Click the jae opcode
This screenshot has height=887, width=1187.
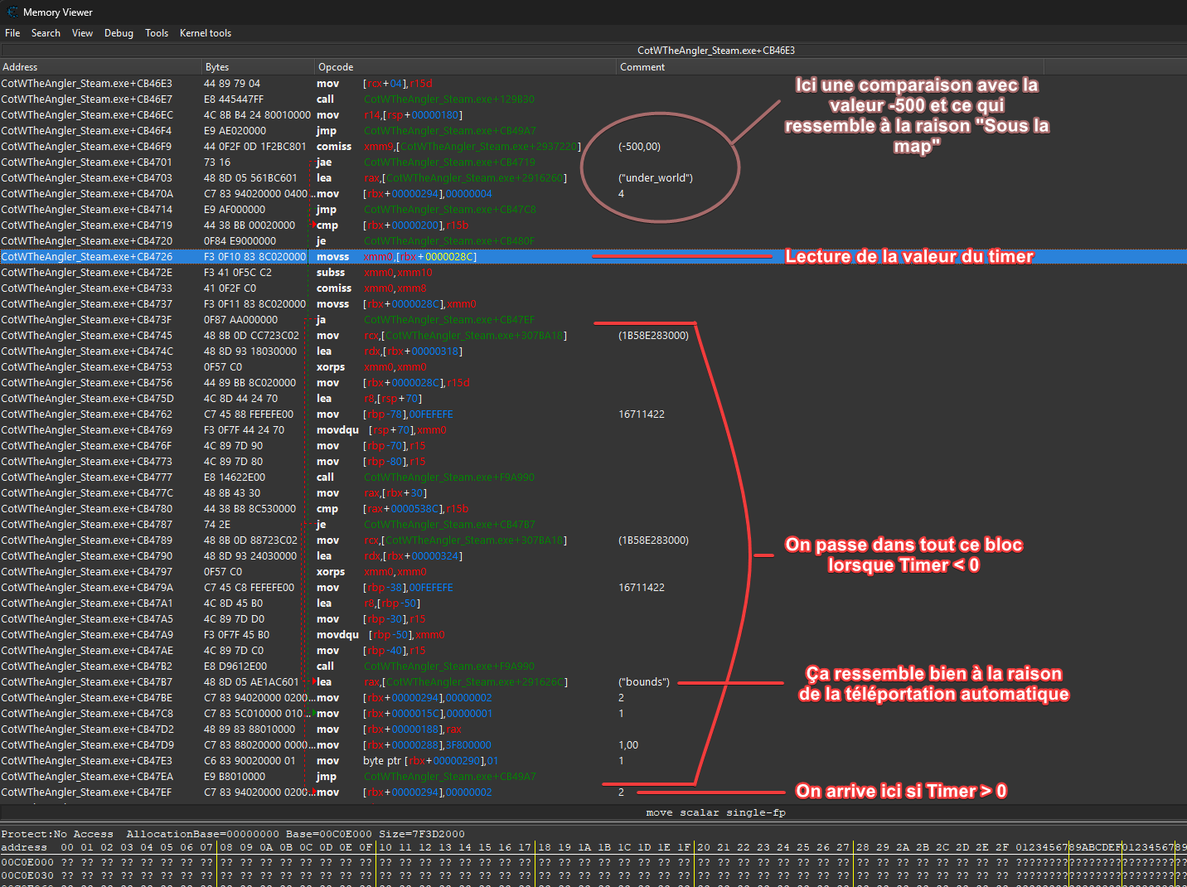click(x=324, y=162)
